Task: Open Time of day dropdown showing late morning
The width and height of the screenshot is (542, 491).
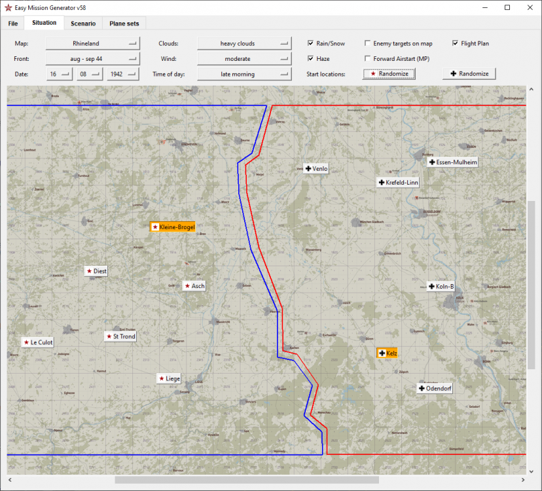Action: [244, 74]
